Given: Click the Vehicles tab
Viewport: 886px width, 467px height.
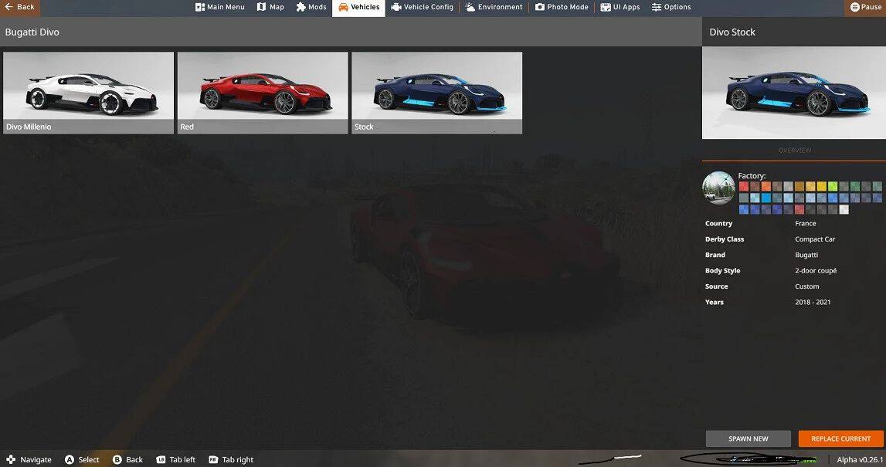Looking at the screenshot, I should (x=358, y=7).
